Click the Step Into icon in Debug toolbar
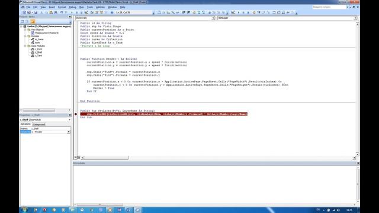 [258, 12]
